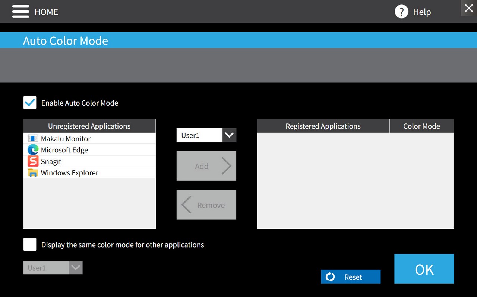Open the User1 color mode dropdown arrow
Viewport: 477px width, 297px height.
[x=229, y=135]
